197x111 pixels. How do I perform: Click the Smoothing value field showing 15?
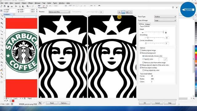pos(167,38)
